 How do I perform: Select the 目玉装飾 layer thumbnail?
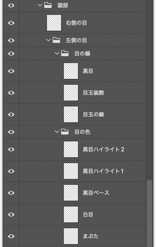click(x=71, y=93)
